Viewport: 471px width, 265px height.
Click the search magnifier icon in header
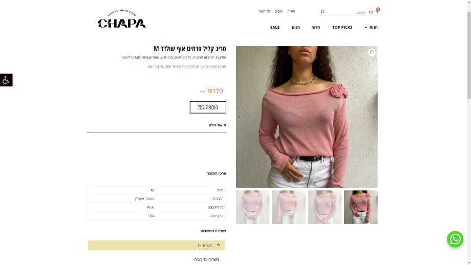(323, 12)
